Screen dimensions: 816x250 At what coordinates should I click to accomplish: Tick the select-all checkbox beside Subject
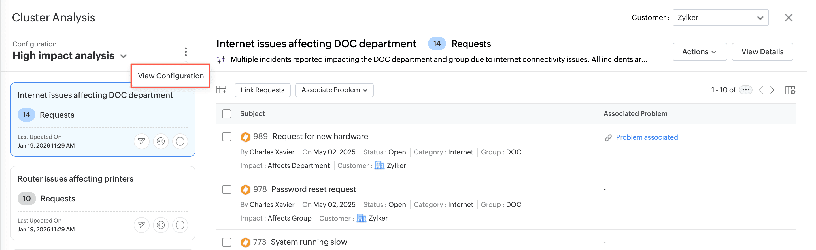pos(226,114)
